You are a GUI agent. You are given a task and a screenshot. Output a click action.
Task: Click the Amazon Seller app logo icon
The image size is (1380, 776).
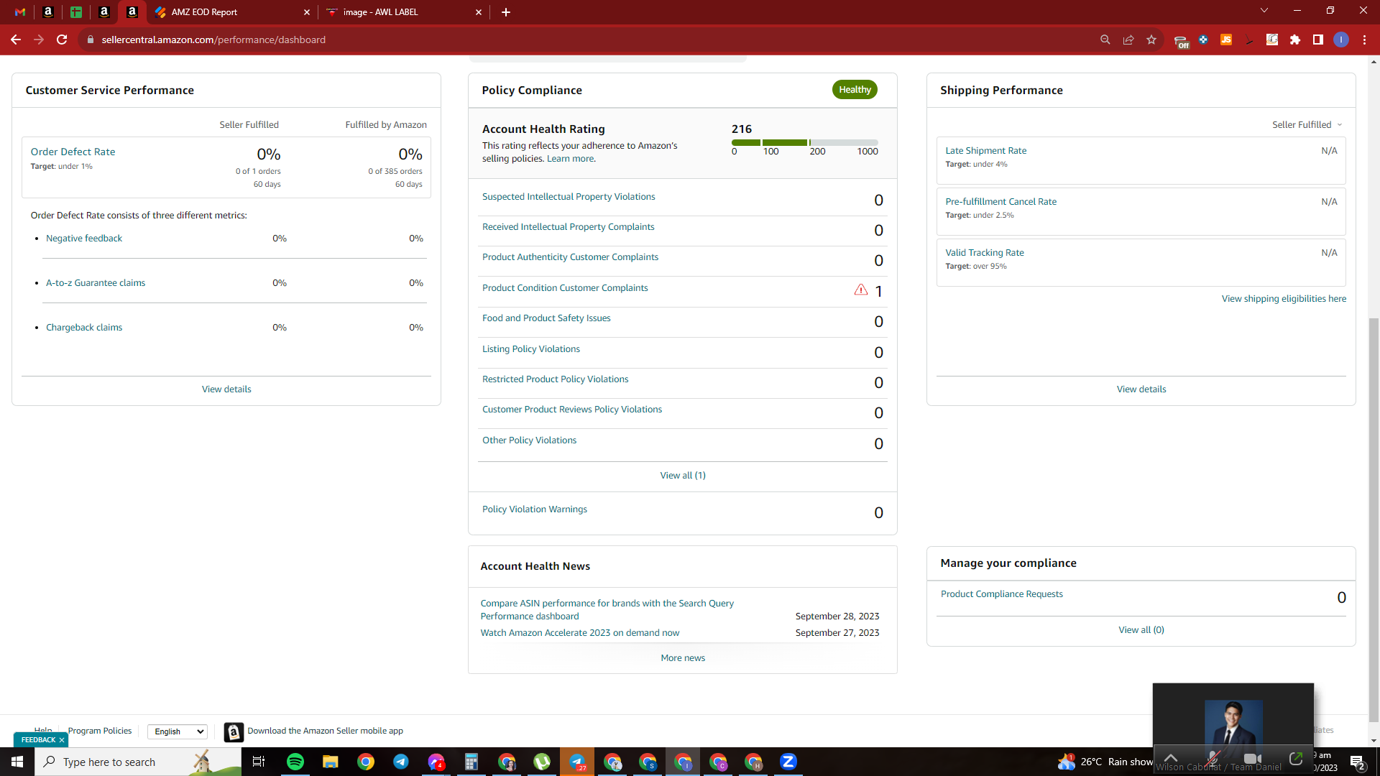[234, 731]
